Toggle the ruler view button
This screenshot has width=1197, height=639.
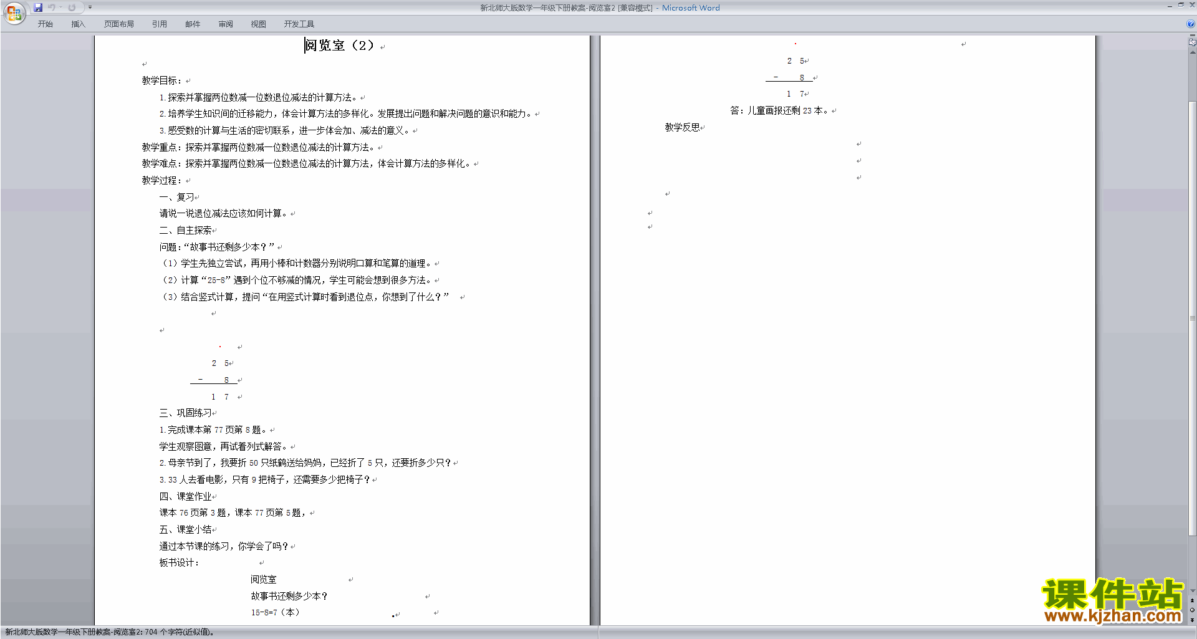1192,42
